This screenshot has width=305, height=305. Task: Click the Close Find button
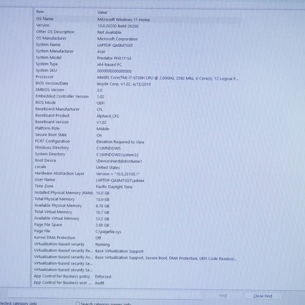coord(263,296)
